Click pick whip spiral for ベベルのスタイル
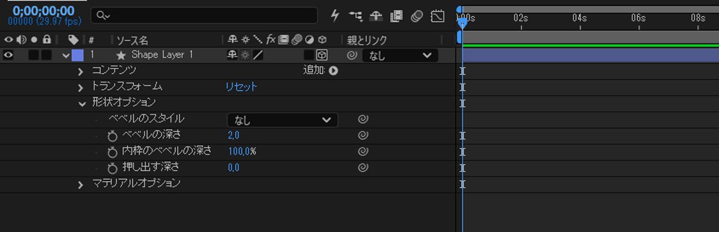 pyautogui.click(x=362, y=119)
